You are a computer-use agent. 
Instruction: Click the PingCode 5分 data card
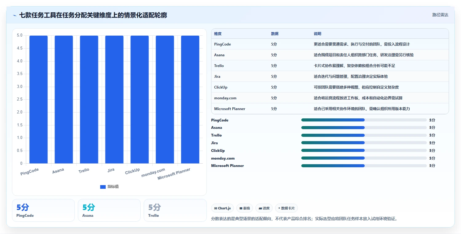pyautogui.click(x=43, y=210)
